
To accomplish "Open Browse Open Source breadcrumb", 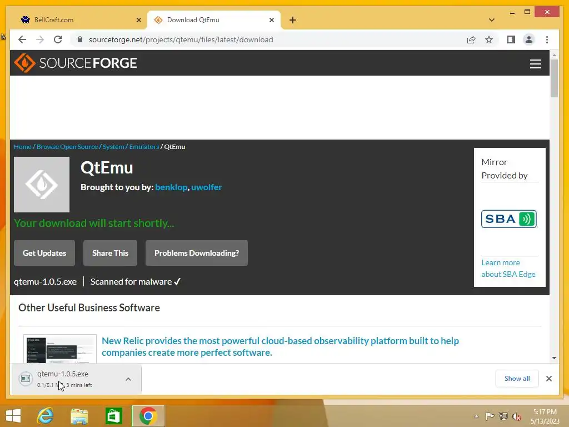I will (67, 147).
